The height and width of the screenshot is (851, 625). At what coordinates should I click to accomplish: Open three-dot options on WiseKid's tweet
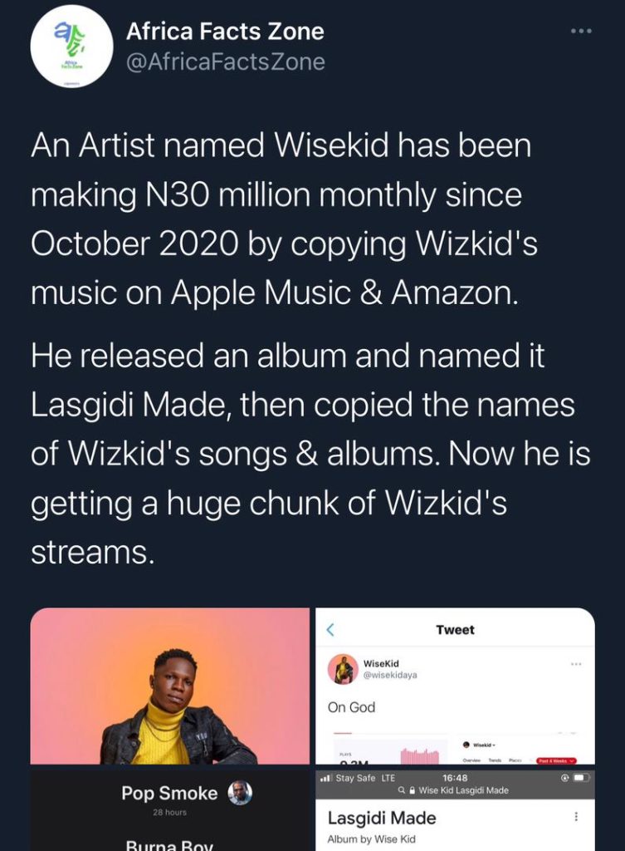[x=576, y=664]
